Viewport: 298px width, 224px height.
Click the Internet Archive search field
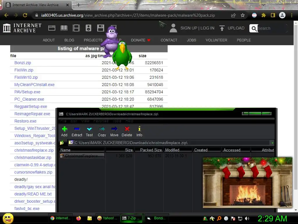point(272,28)
